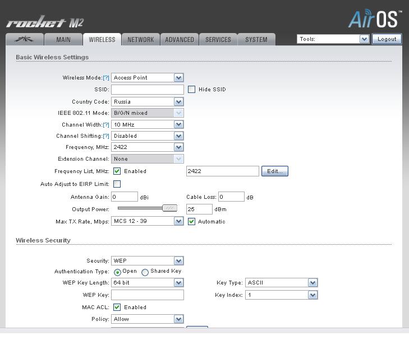Toggle Frequency List Enabled checkbox
The width and height of the screenshot is (409, 345).
[x=117, y=171]
